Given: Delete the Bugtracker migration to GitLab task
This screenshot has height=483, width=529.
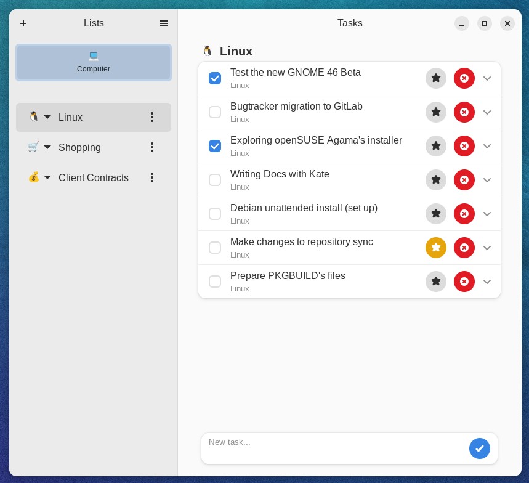Looking at the screenshot, I should coord(464,112).
